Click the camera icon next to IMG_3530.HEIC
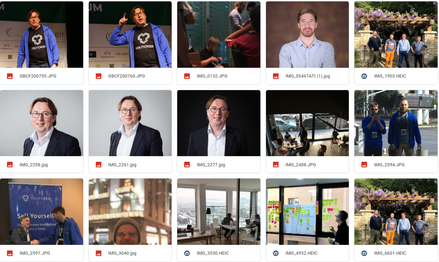439x262 pixels. [187, 253]
